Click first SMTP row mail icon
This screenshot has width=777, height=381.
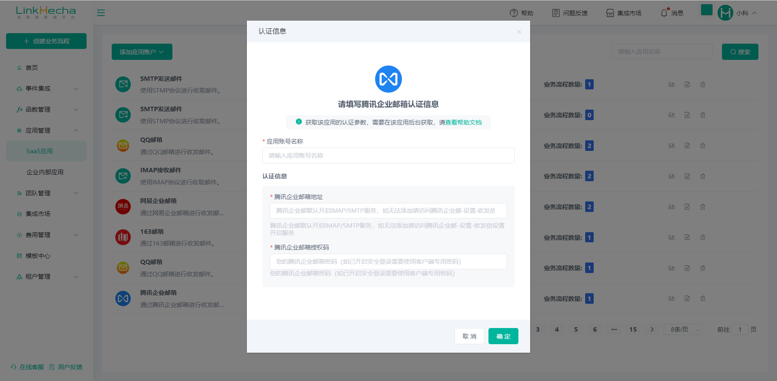click(123, 85)
